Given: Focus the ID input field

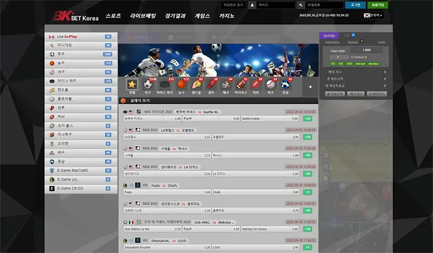Looking at the screenshot, I should (x=276, y=5).
